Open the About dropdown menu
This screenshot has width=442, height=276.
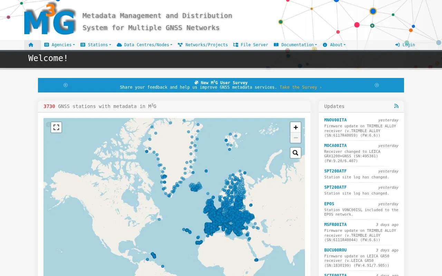(334, 45)
